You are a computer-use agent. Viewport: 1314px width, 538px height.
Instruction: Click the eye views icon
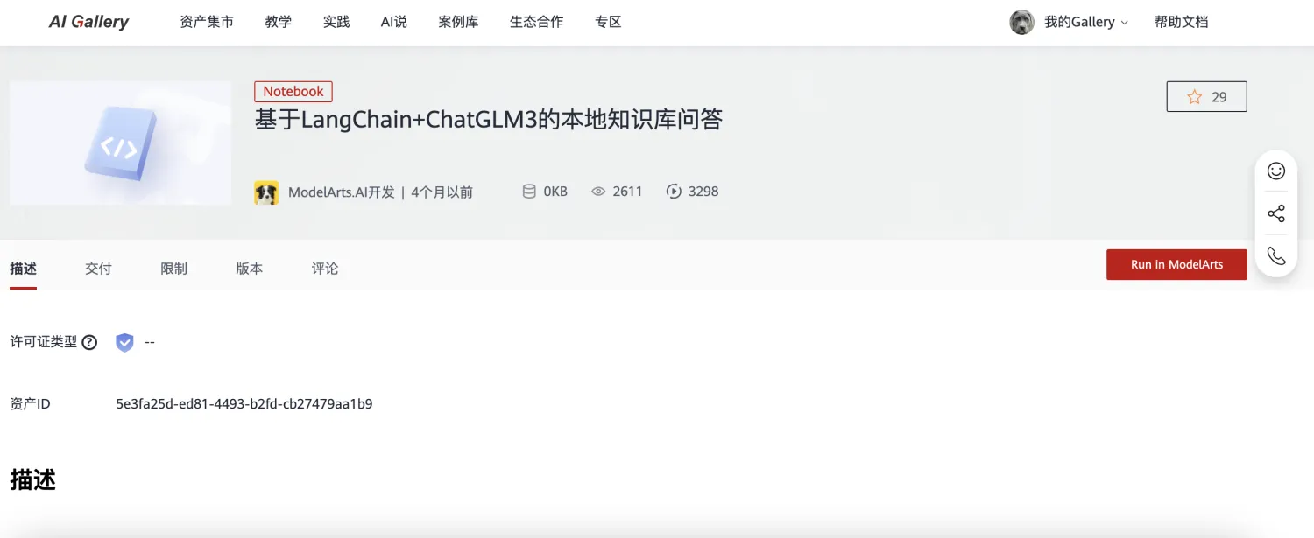point(598,192)
